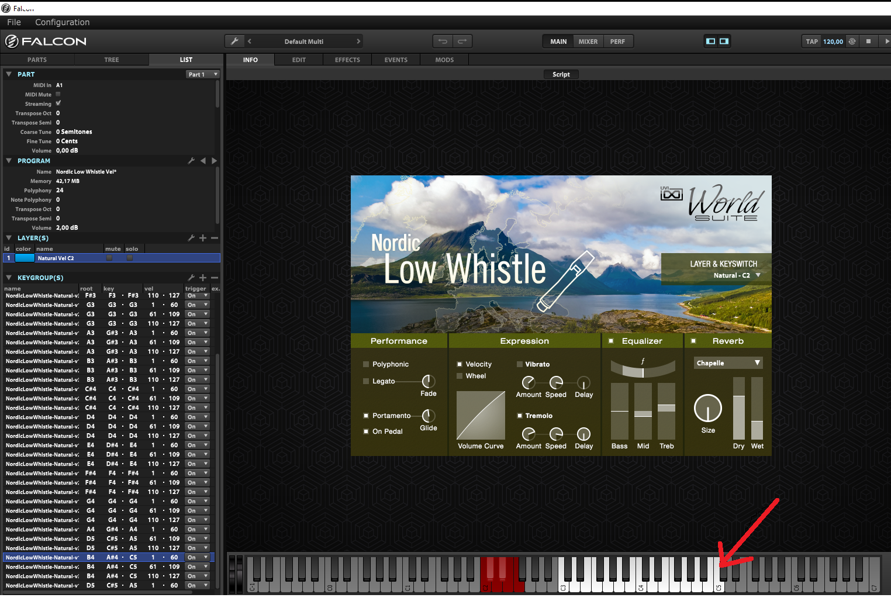Switch to the TREE tab

[x=111, y=60]
